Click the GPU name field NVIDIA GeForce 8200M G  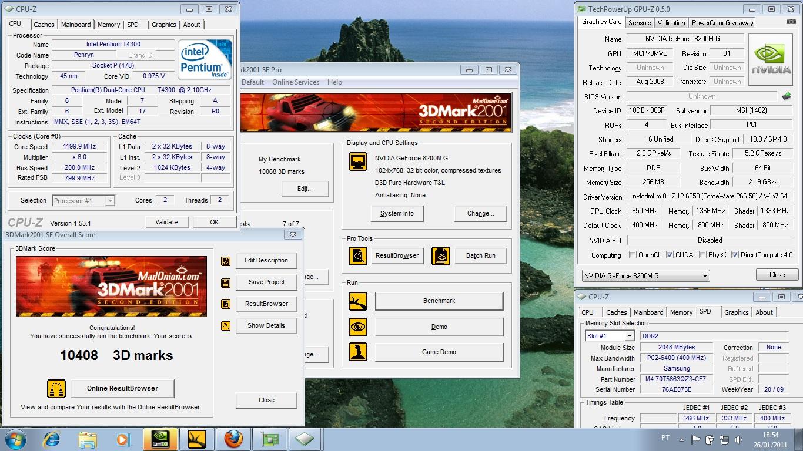click(685, 39)
